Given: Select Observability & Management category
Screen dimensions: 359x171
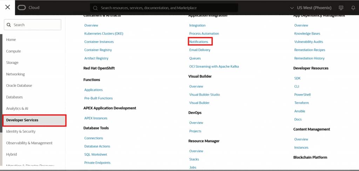Looking at the screenshot, I should [29, 143].
